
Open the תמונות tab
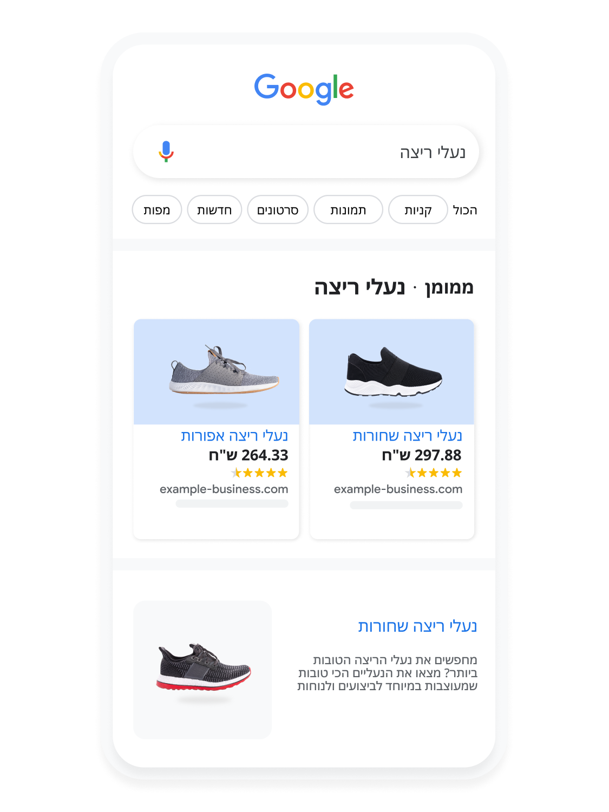(x=348, y=210)
